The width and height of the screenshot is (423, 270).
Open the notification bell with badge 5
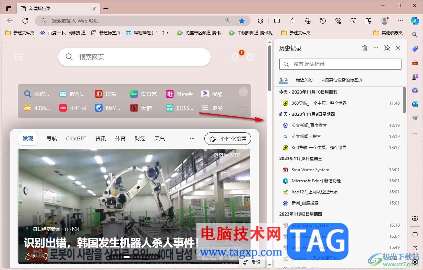tap(235, 56)
